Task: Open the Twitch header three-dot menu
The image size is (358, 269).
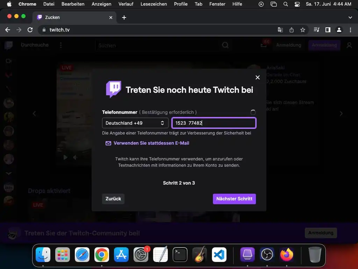Action: click(61, 45)
